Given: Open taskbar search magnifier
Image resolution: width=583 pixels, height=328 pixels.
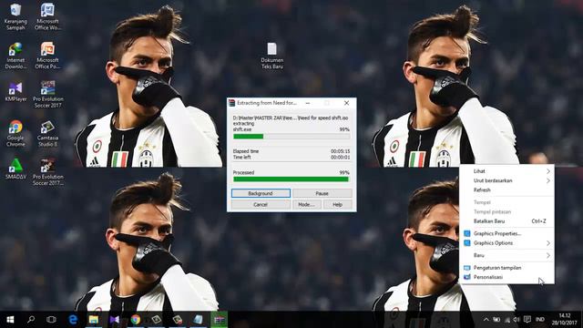Looking at the screenshot, I should [x=31, y=320].
